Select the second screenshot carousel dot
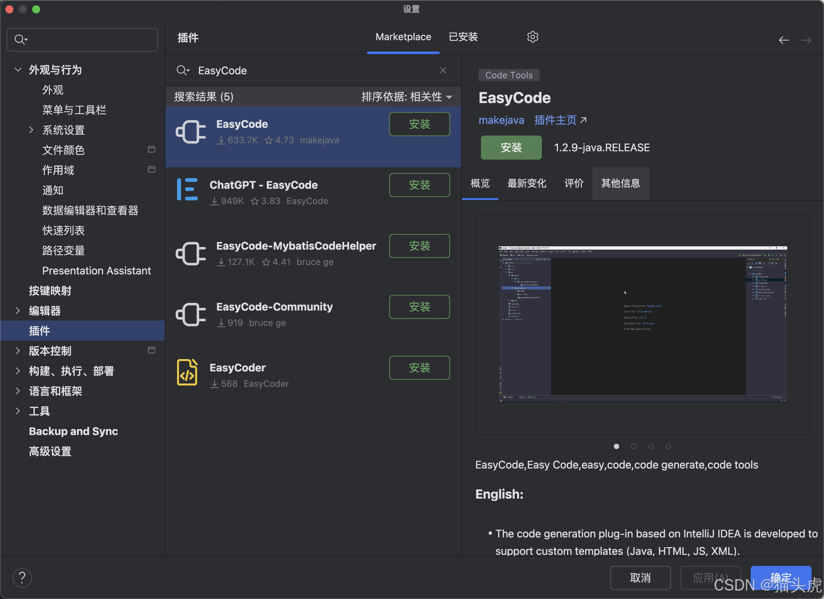This screenshot has width=824, height=599. 634,446
